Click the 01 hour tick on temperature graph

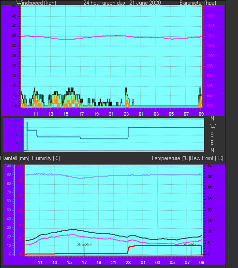pos(143,262)
